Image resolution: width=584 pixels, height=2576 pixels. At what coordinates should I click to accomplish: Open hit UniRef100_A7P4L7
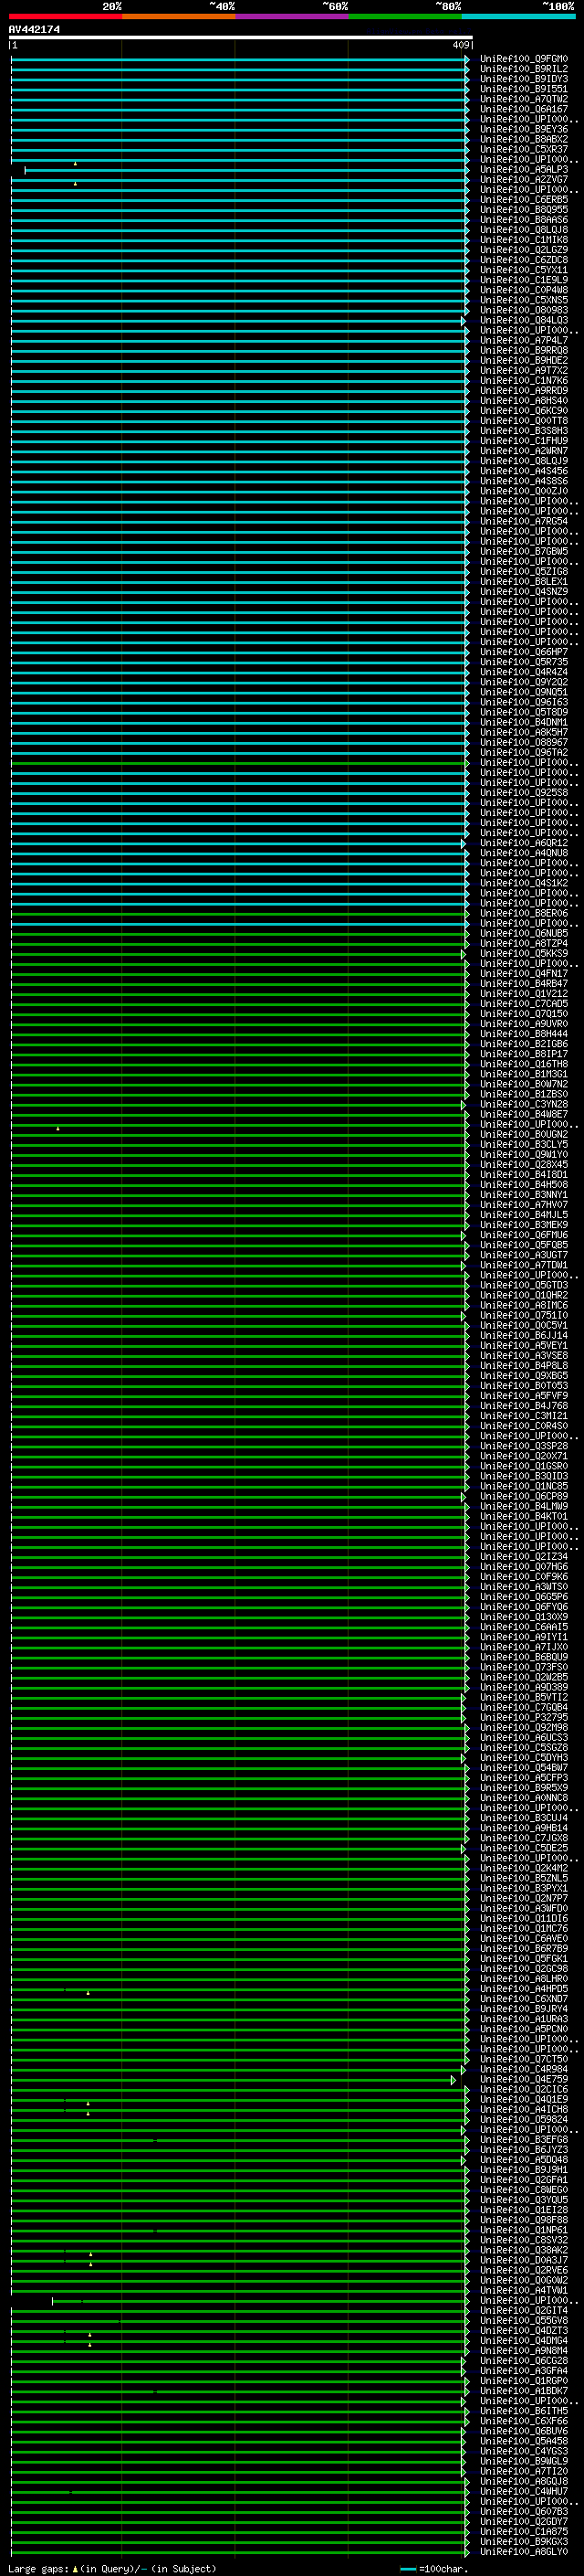[x=524, y=340]
